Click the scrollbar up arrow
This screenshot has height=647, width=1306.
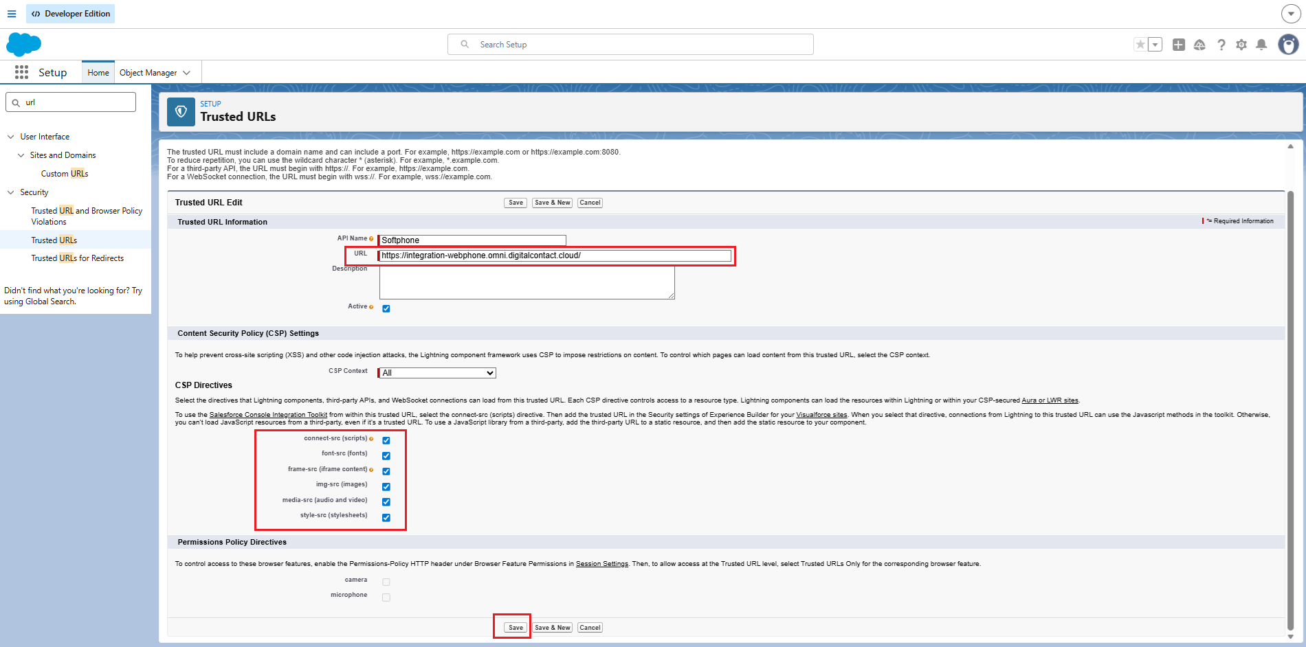tap(1290, 146)
